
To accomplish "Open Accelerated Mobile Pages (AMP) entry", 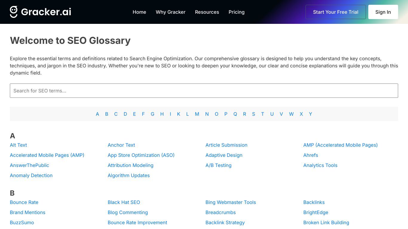I will point(47,155).
